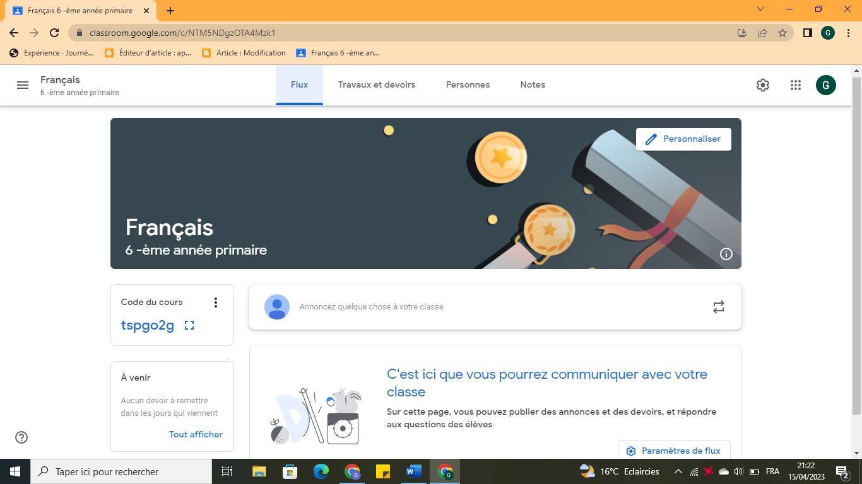Open the Classroom main hamburger menu
Viewport: 862px width, 484px height.
click(23, 85)
